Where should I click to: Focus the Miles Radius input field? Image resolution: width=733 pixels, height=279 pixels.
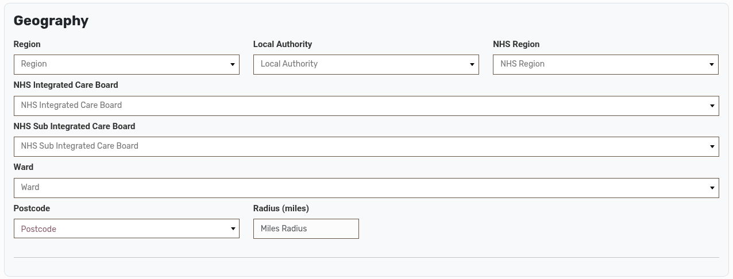point(306,228)
